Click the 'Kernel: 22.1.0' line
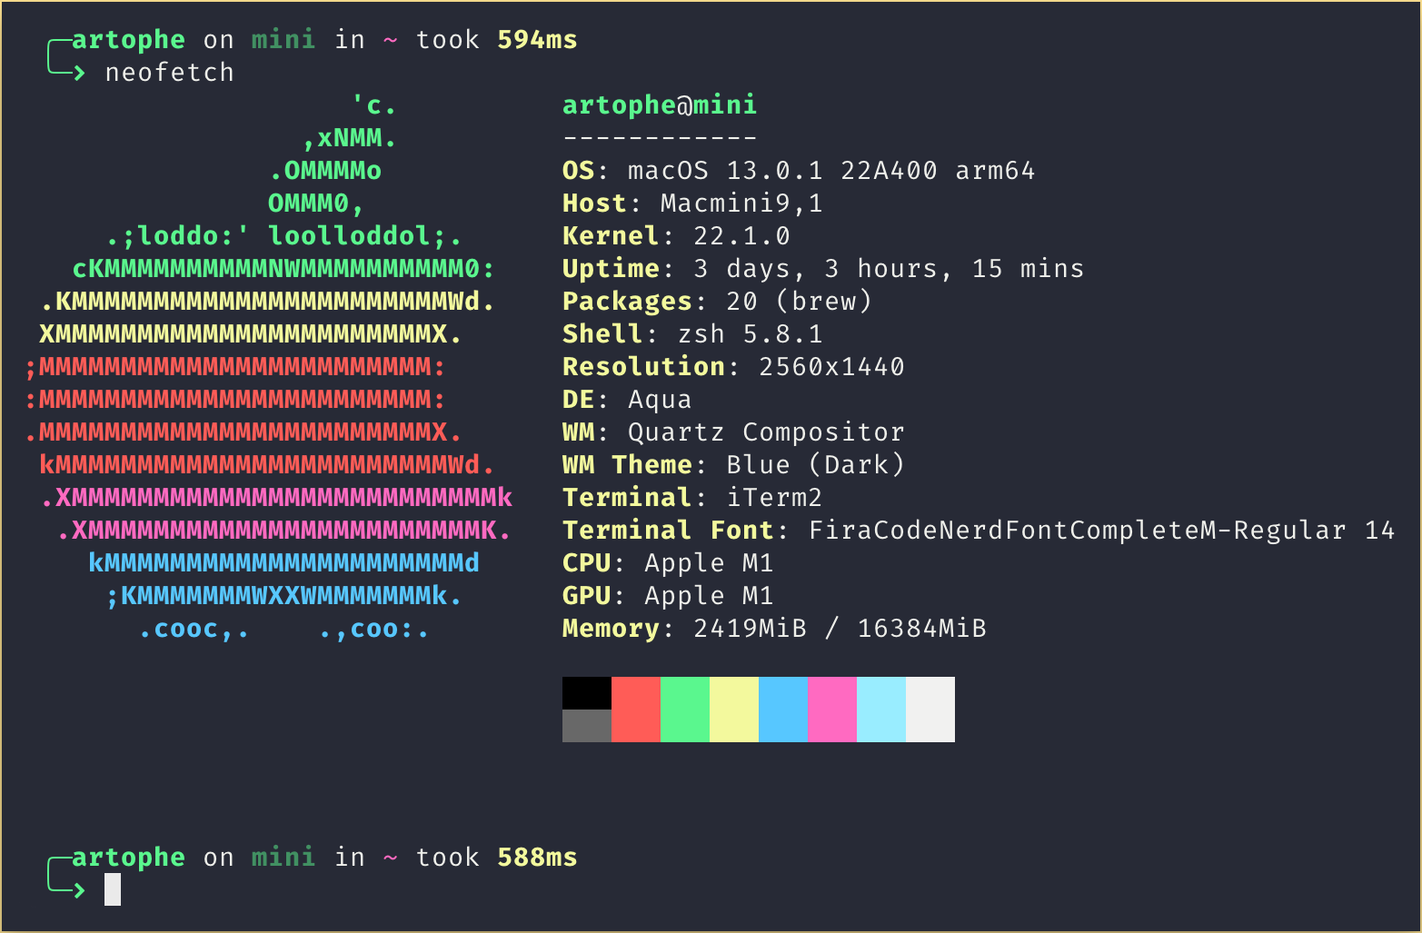The height and width of the screenshot is (933, 1422). [676, 236]
